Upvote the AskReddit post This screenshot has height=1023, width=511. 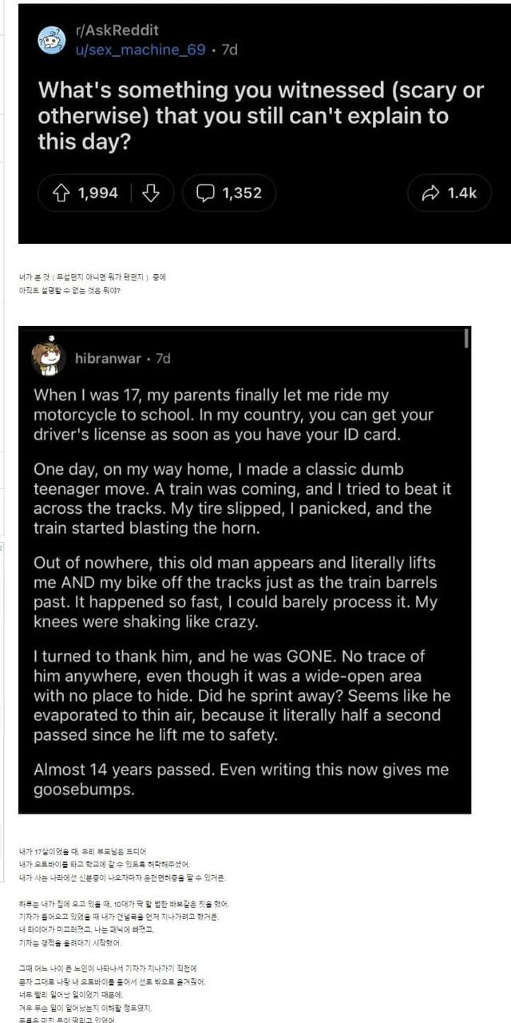tap(61, 193)
